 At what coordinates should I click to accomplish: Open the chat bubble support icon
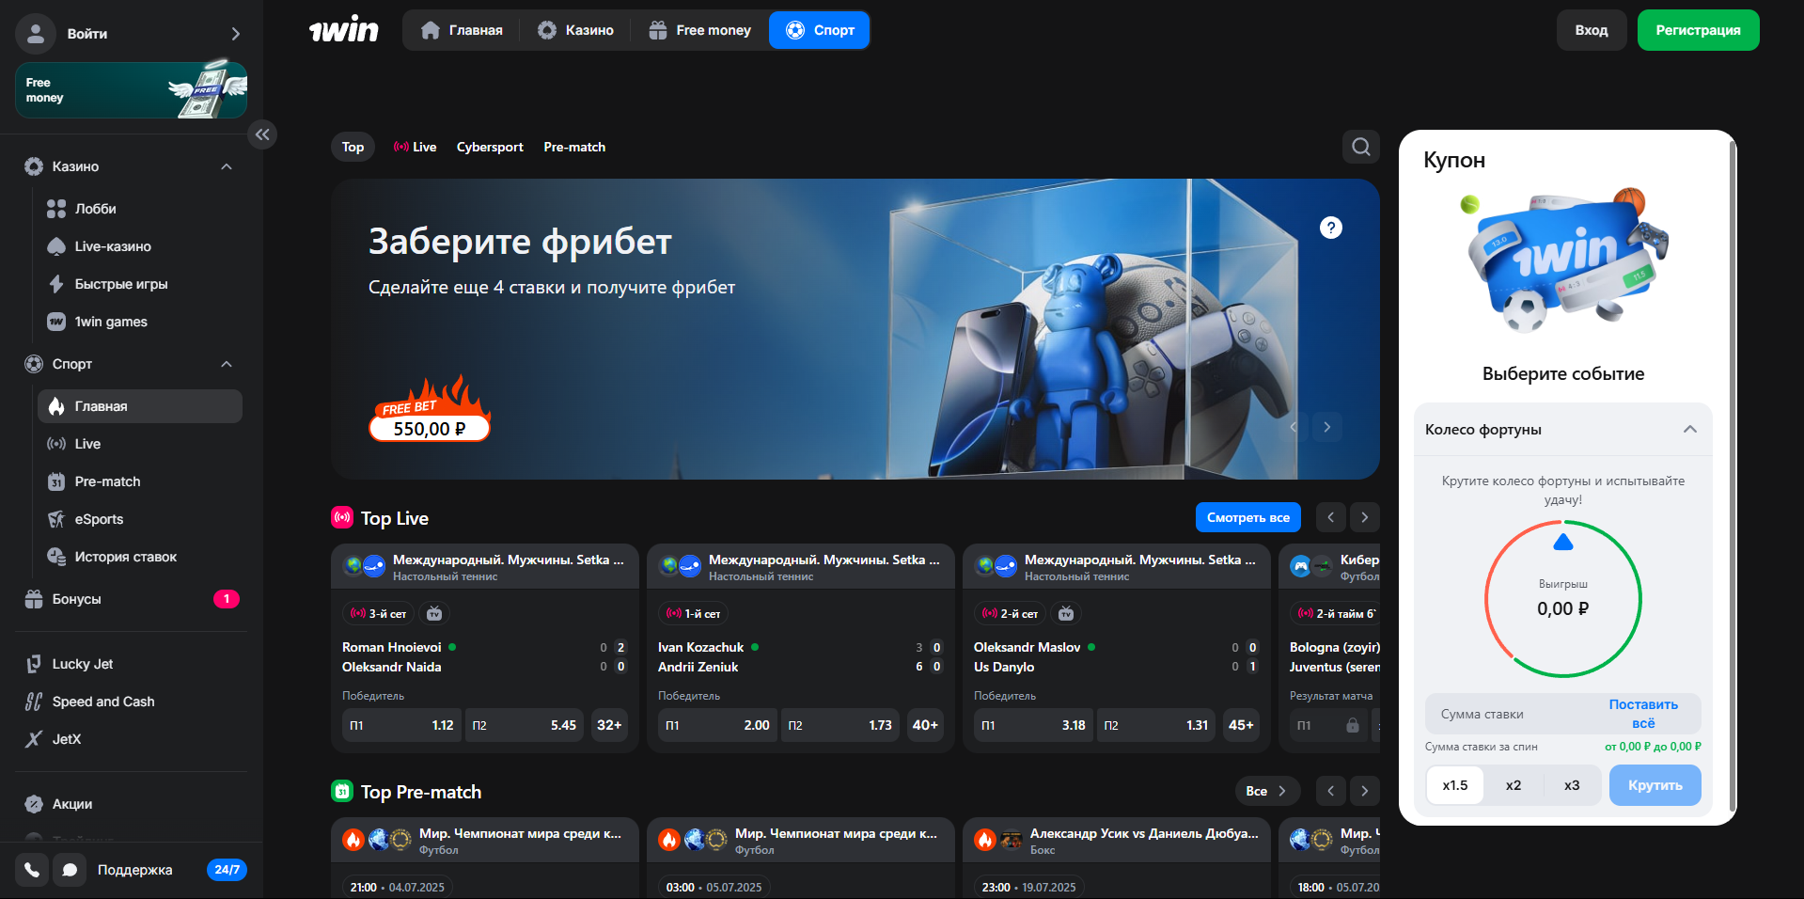(70, 870)
